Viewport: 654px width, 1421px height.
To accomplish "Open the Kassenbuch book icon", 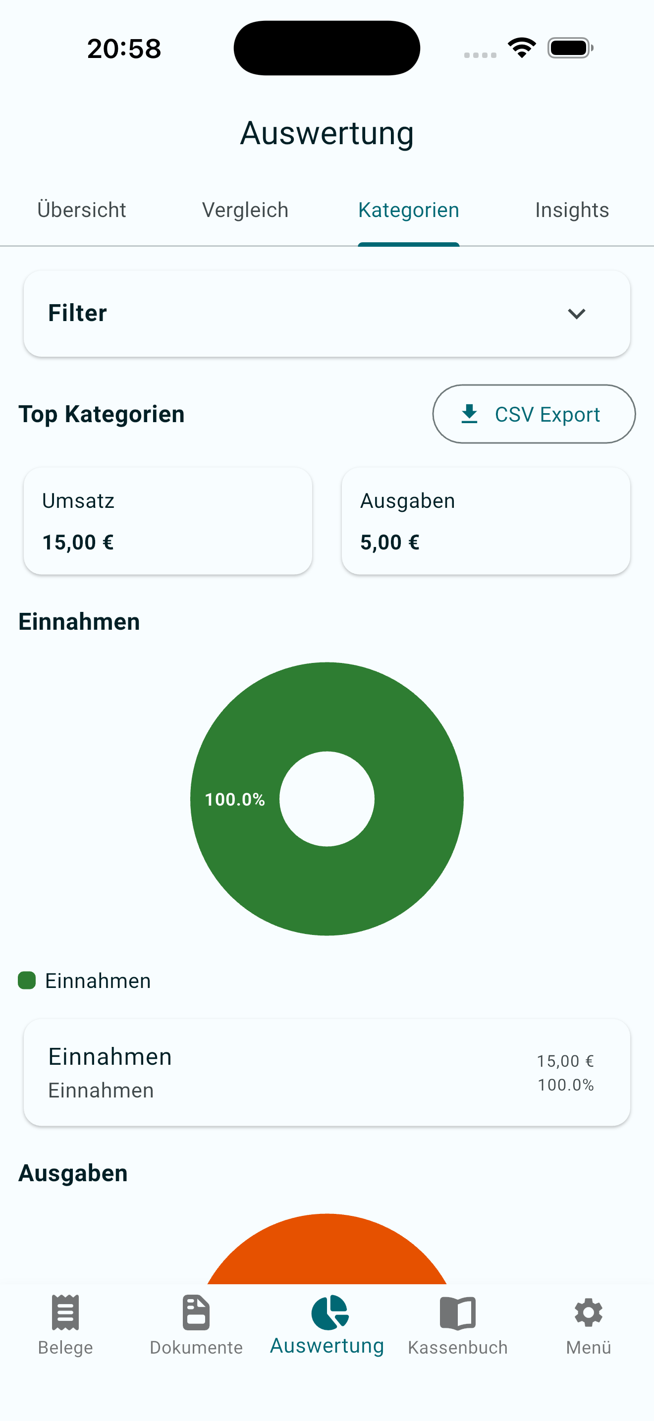I will [x=457, y=1313].
